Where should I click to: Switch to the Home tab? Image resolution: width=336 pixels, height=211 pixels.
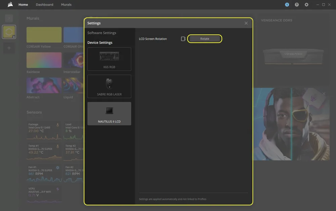23,4
